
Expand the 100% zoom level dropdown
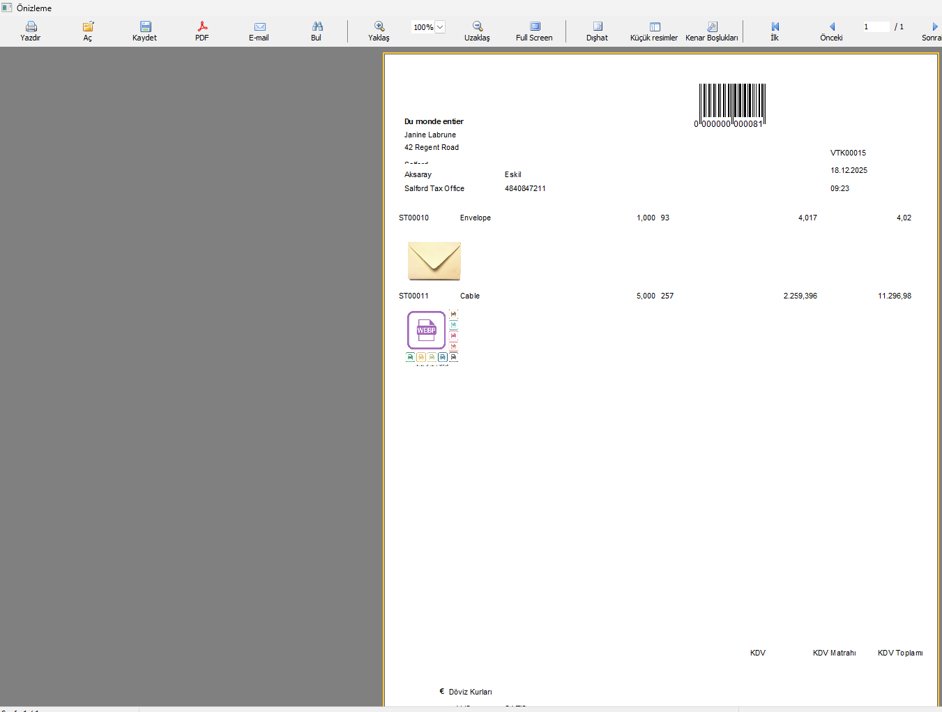pos(440,27)
